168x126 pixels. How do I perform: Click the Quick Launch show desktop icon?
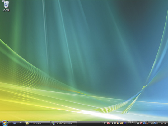[x=15, y=123]
